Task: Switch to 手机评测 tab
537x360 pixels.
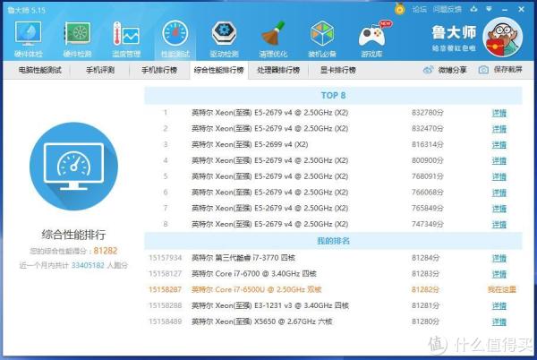Action: click(x=100, y=70)
